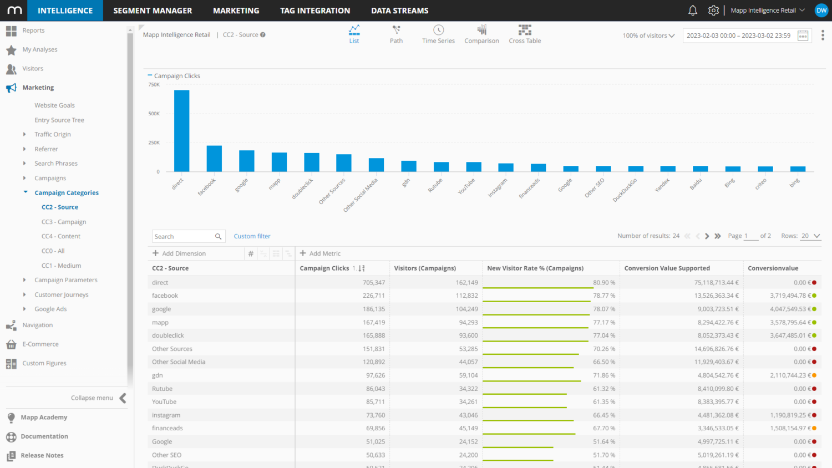832x468 pixels.
Task: Switch to Time Series view
Action: pos(438,34)
